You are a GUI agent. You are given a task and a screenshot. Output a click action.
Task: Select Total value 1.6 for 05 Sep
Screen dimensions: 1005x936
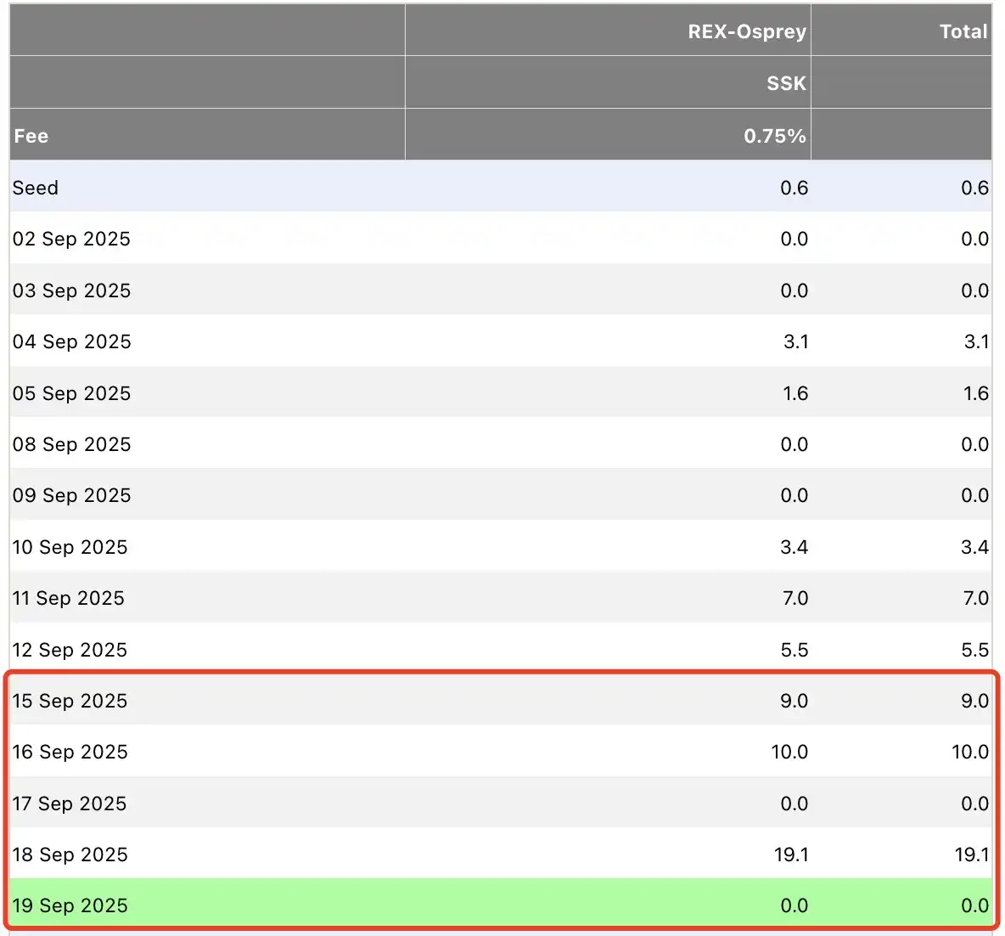click(x=975, y=393)
